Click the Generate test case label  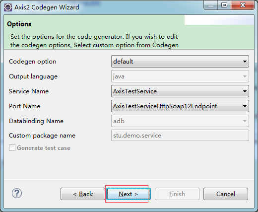click(44, 148)
